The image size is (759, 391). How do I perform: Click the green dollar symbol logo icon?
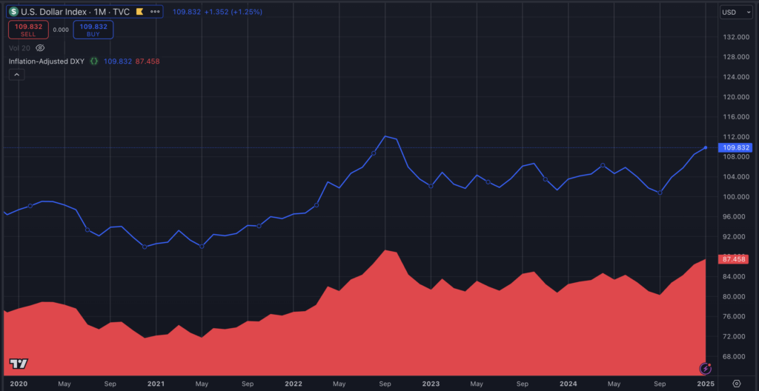[x=13, y=12]
